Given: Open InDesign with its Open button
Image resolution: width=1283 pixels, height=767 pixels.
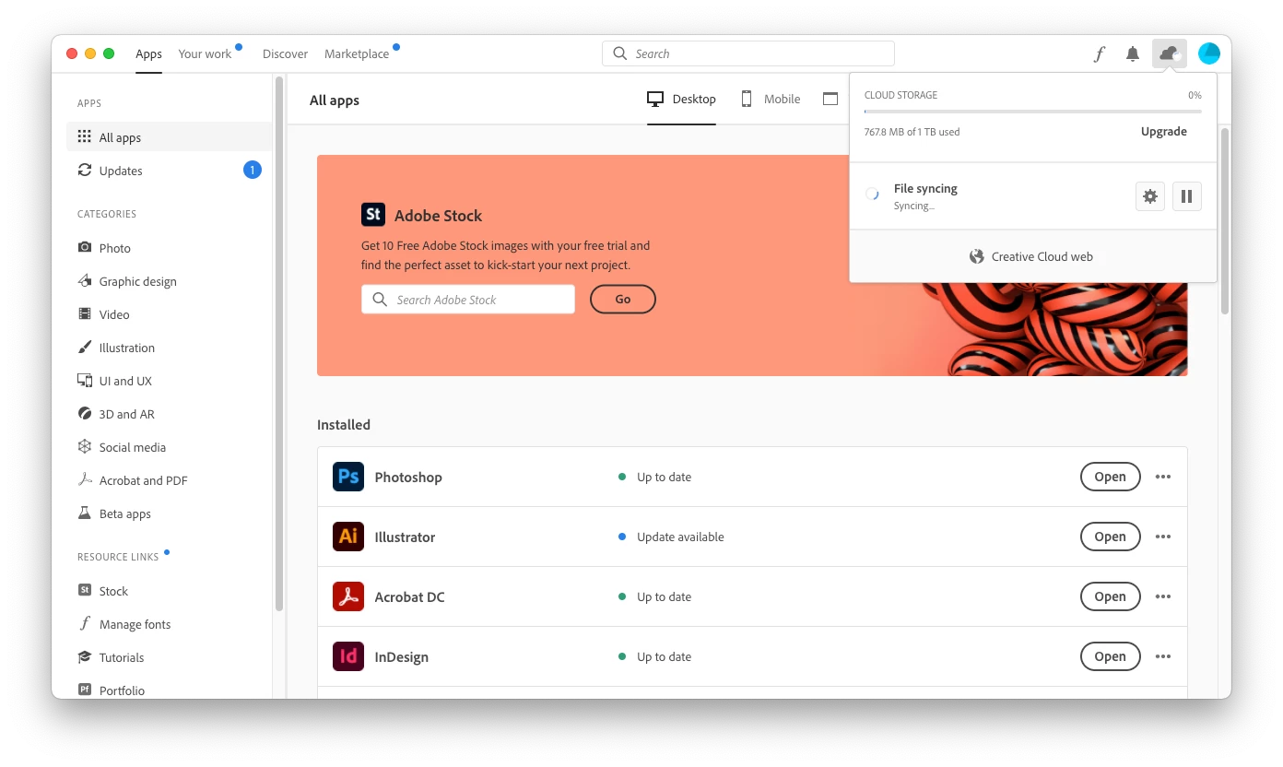Looking at the screenshot, I should pos(1110,656).
